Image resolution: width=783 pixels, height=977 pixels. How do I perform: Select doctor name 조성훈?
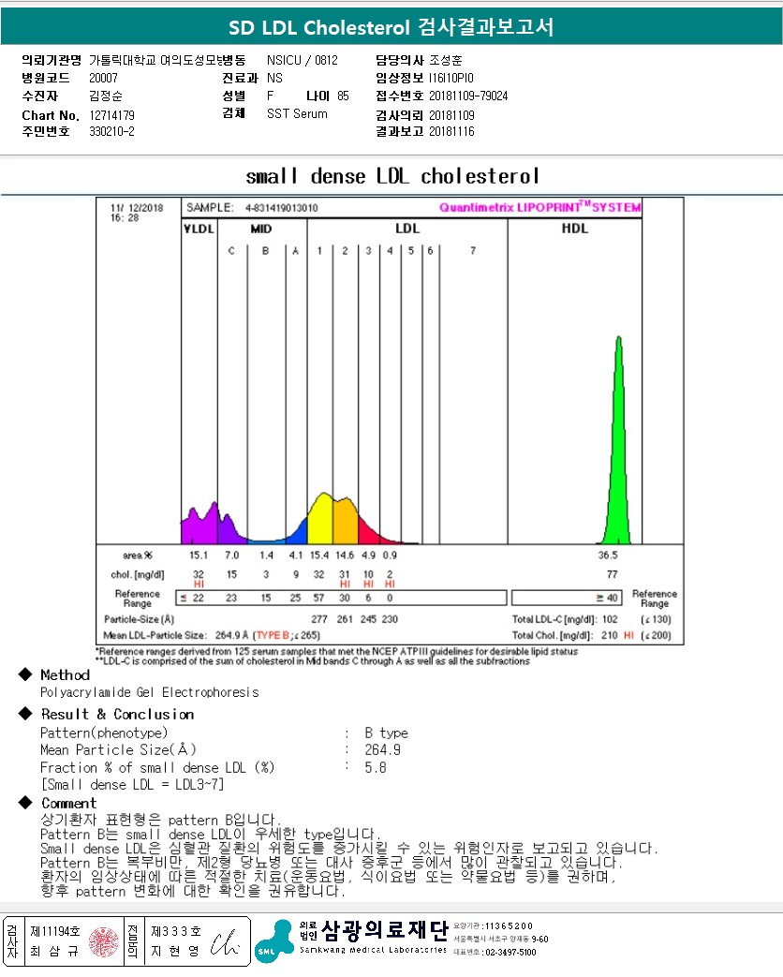tap(446, 61)
